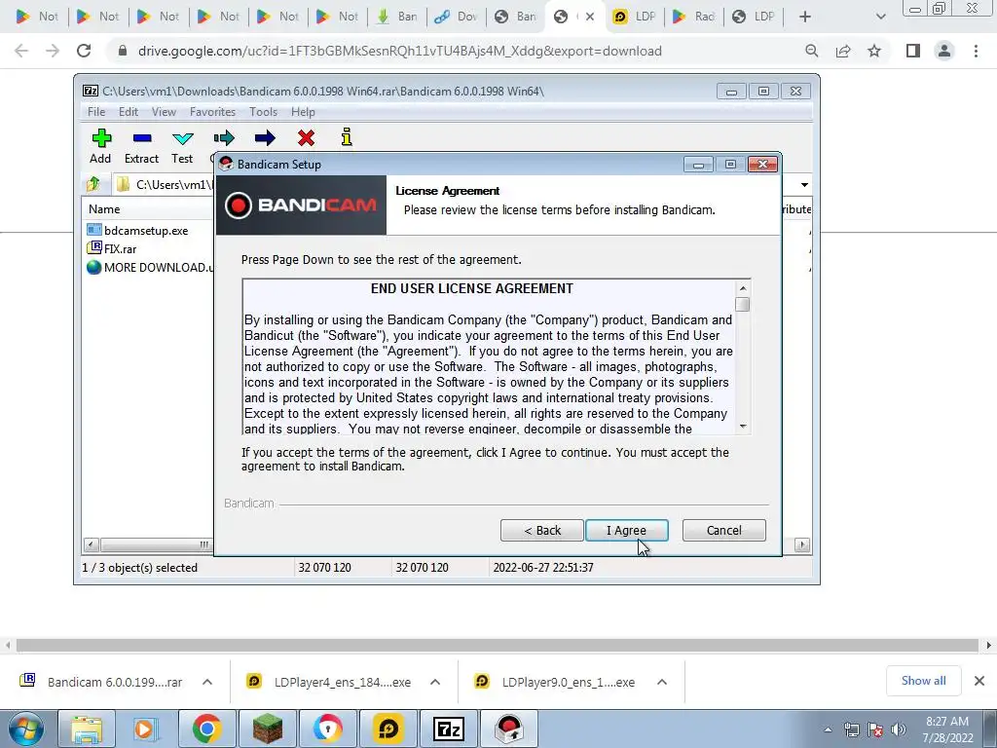Click the 7-Zip horizontal scroll right arrow
Viewport: 997px width, 748px height.
coord(802,544)
